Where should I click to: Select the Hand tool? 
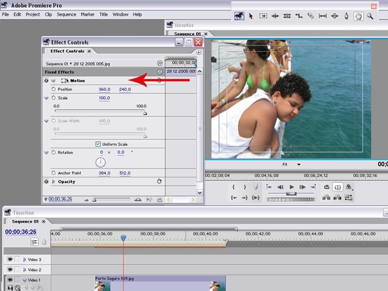[x=358, y=16]
